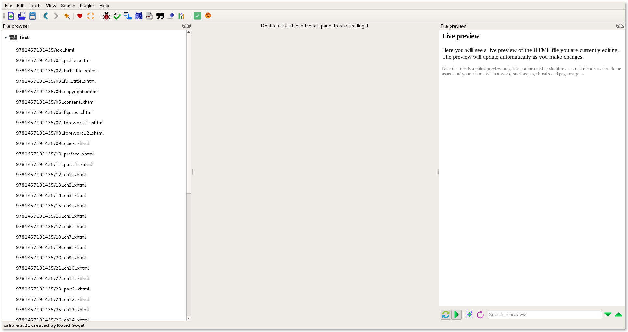Select the 17_ch6_xhtml file

pyautogui.click(x=51, y=227)
